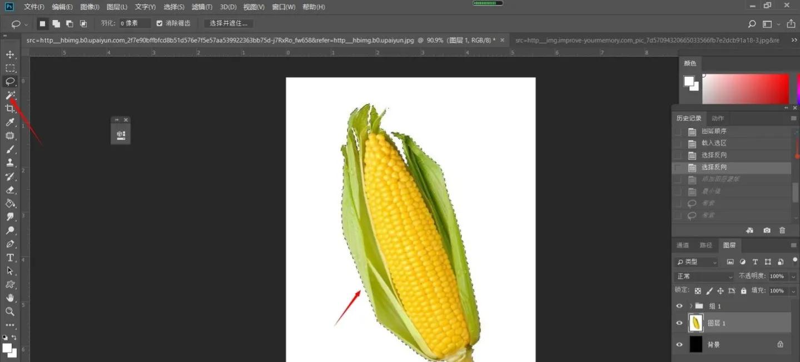
Task: Select the Hand tool
Action: (x=10, y=298)
